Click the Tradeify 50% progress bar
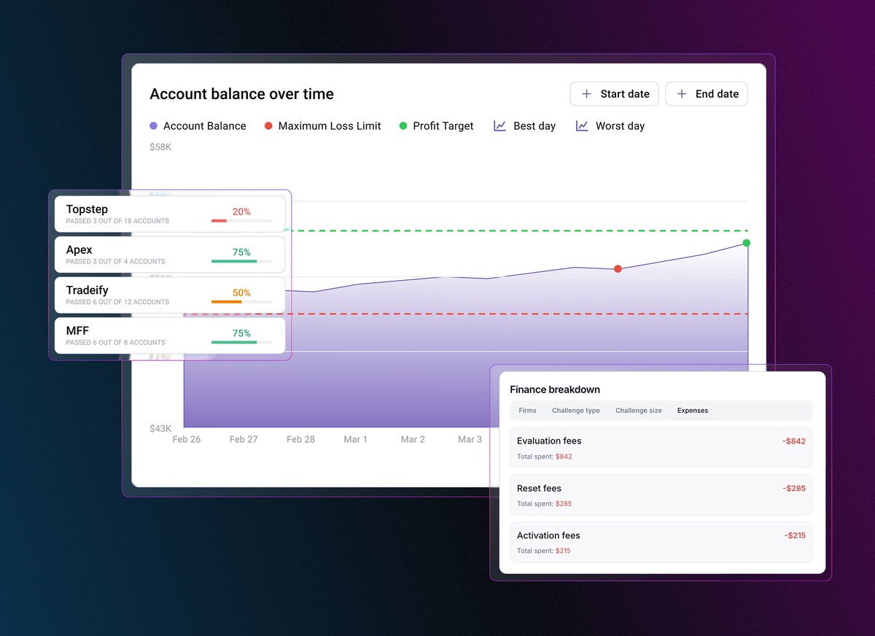Image resolution: width=875 pixels, height=636 pixels. [241, 301]
